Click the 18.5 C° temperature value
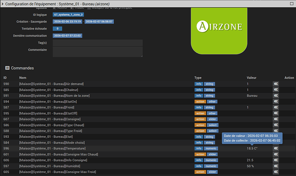296x176 pixels. click(x=252, y=148)
